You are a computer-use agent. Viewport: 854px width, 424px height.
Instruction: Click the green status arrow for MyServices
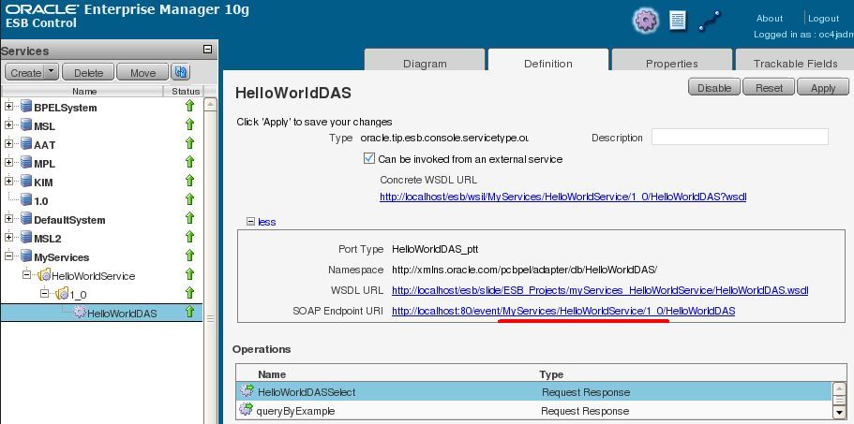coord(189,256)
